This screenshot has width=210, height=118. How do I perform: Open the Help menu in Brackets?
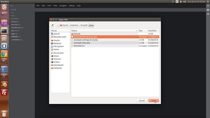tap(79, 6)
